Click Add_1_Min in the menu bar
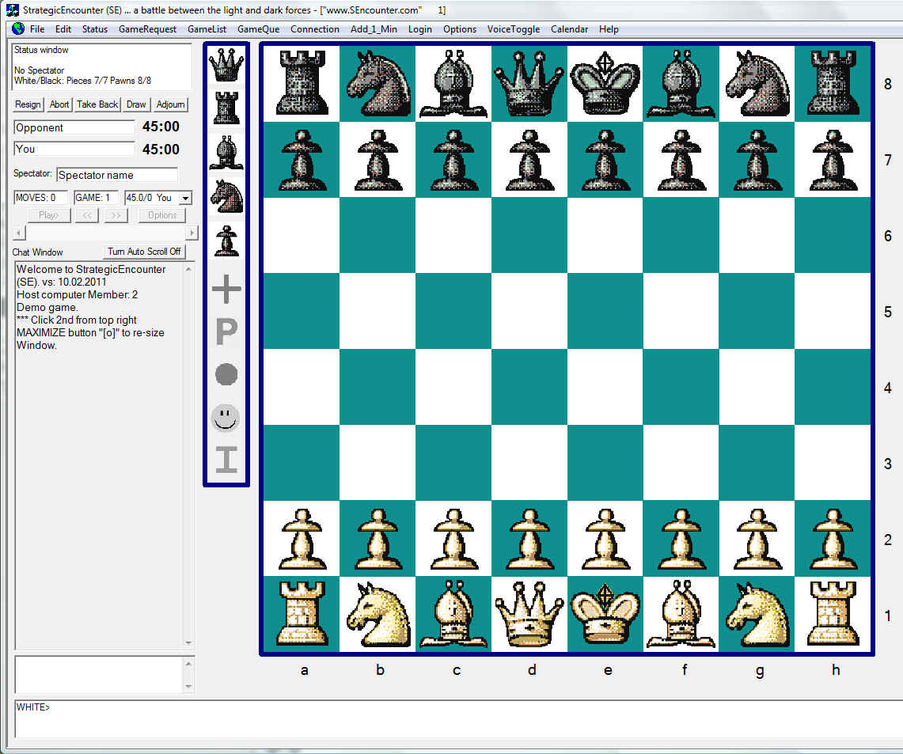Image resolution: width=903 pixels, height=754 pixels. (374, 28)
